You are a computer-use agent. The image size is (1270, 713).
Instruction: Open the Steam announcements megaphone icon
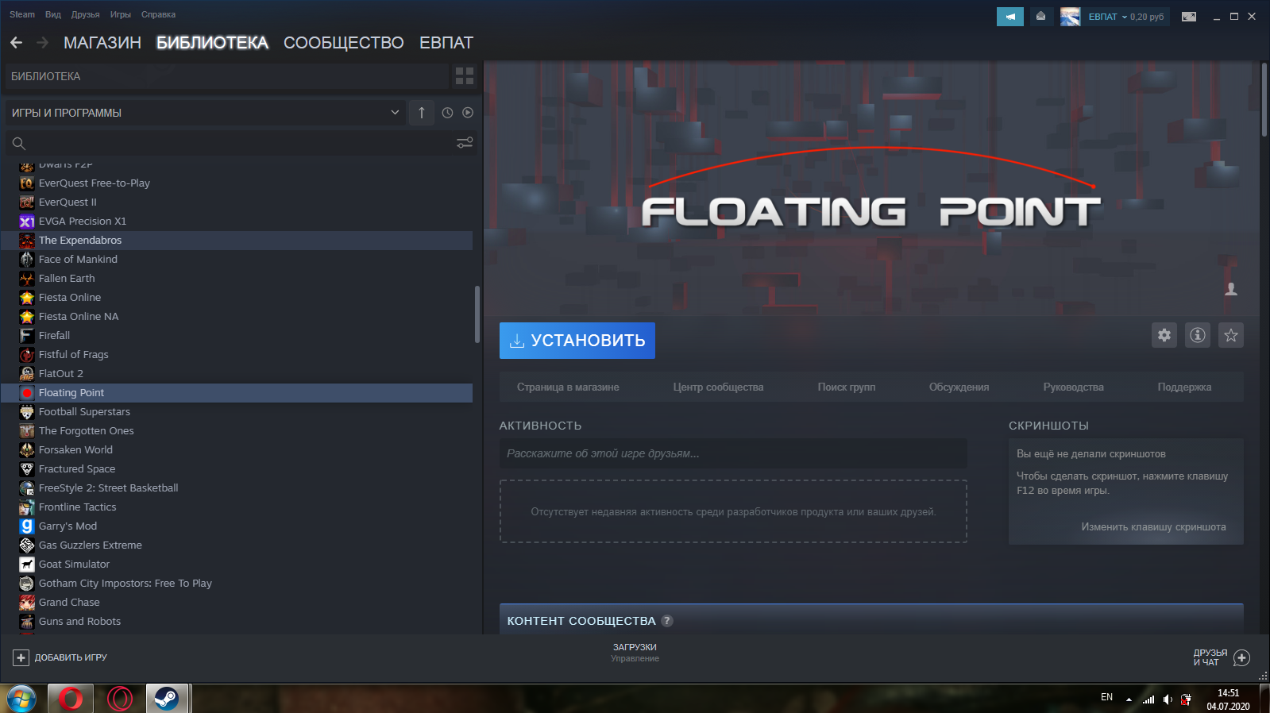pyautogui.click(x=1009, y=16)
